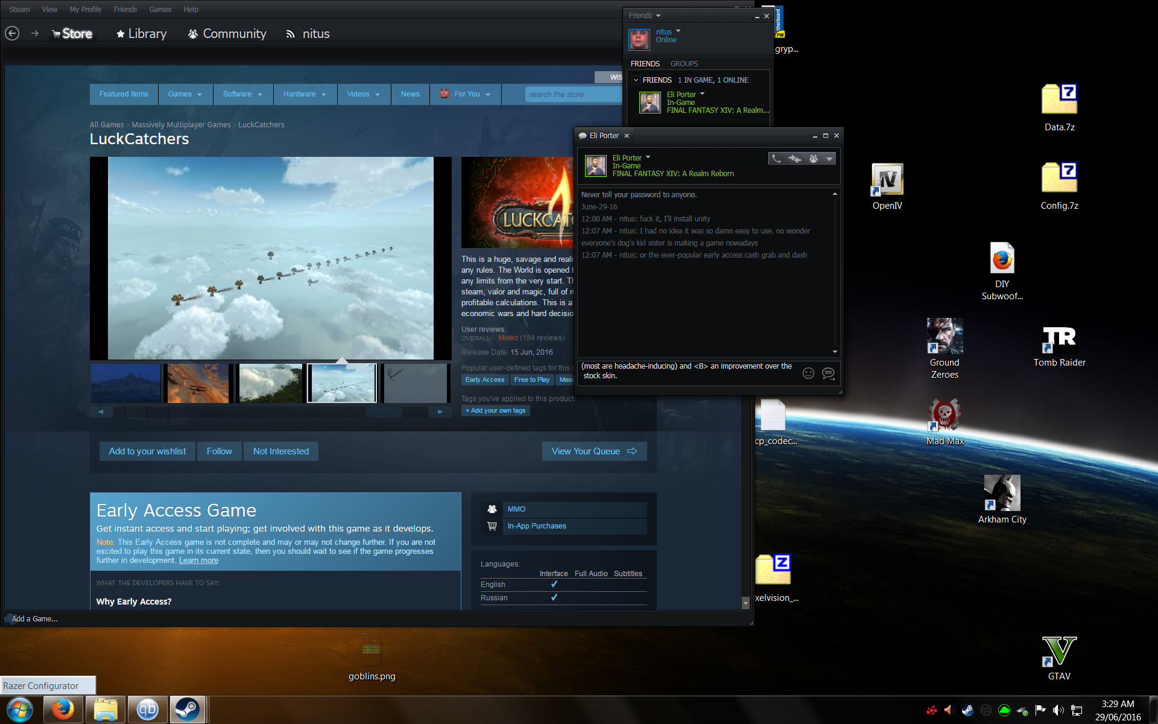1158x724 pixels.
Task: Select the first dark blue island thumbnail
Action: pos(125,383)
